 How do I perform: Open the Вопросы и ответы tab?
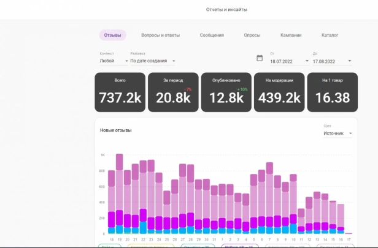pos(161,35)
